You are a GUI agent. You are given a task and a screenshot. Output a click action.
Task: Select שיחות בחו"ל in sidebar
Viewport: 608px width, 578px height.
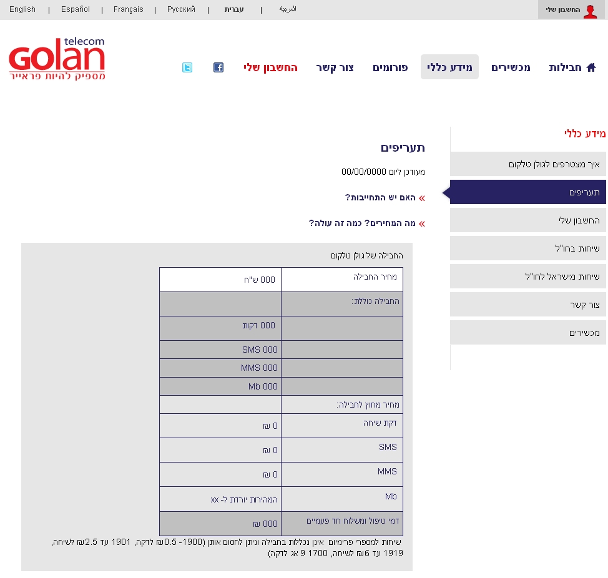(528, 248)
